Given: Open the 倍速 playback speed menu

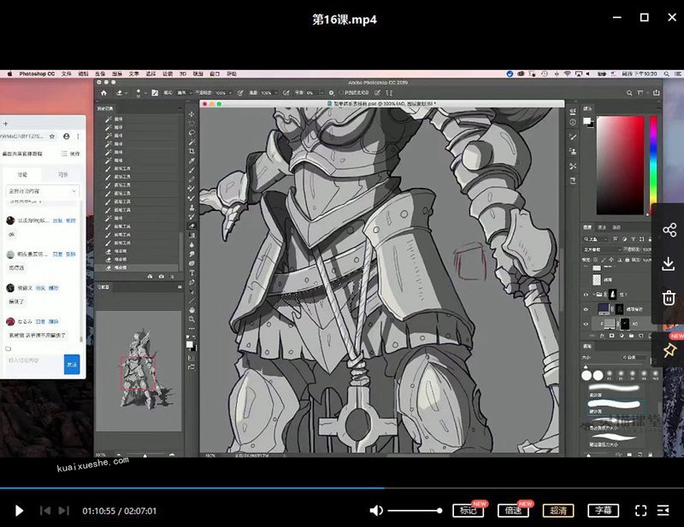Looking at the screenshot, I should (512, 511).
